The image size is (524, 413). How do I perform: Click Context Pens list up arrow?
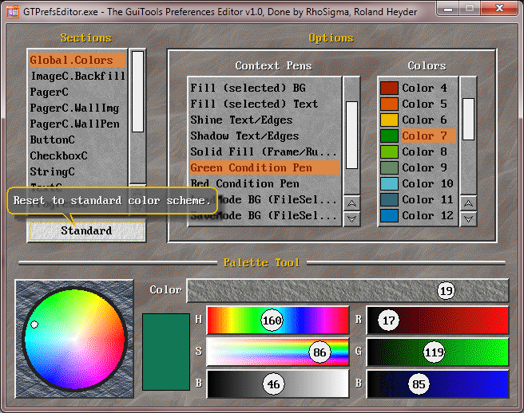coord(351,203)
